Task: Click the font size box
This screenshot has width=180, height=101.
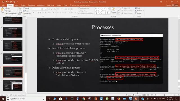Action: click(x=45, y=9)
